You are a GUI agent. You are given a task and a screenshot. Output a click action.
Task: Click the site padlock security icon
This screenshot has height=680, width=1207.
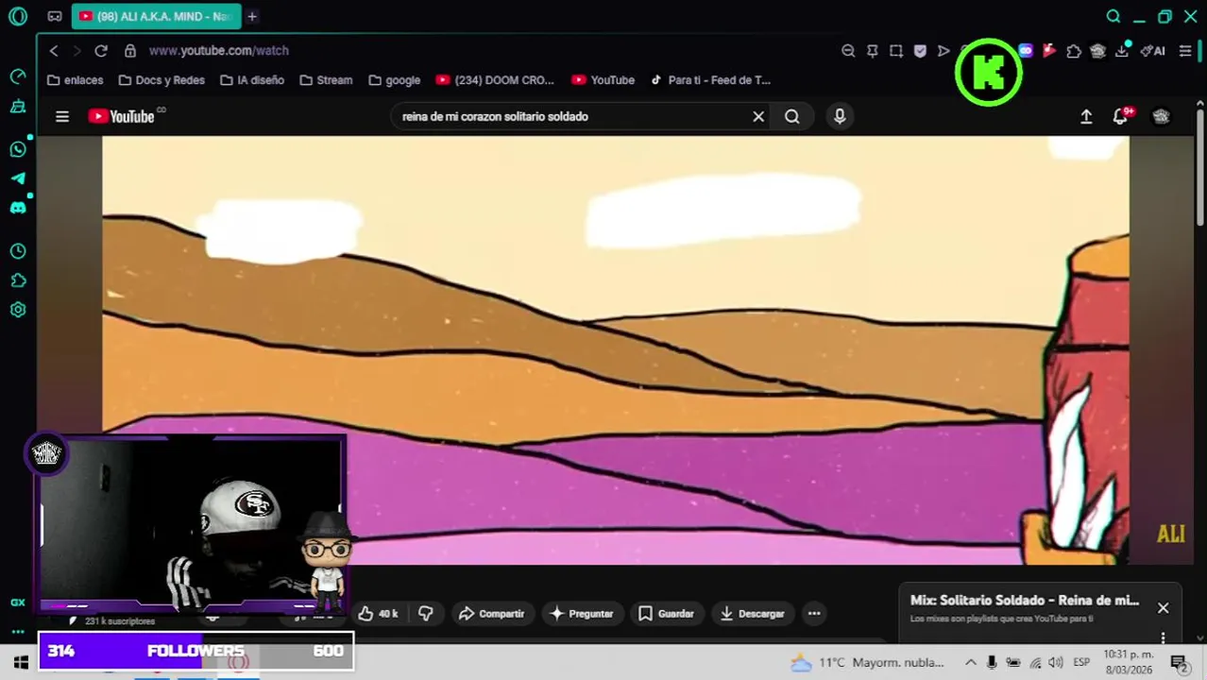(x=130, y=50)
